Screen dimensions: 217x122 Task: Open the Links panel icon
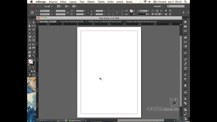(x=185, y=31)
